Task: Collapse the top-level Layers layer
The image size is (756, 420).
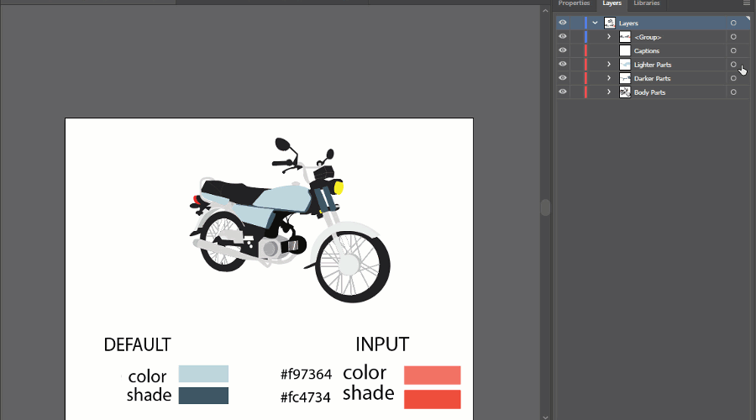Action: (595, 23)
